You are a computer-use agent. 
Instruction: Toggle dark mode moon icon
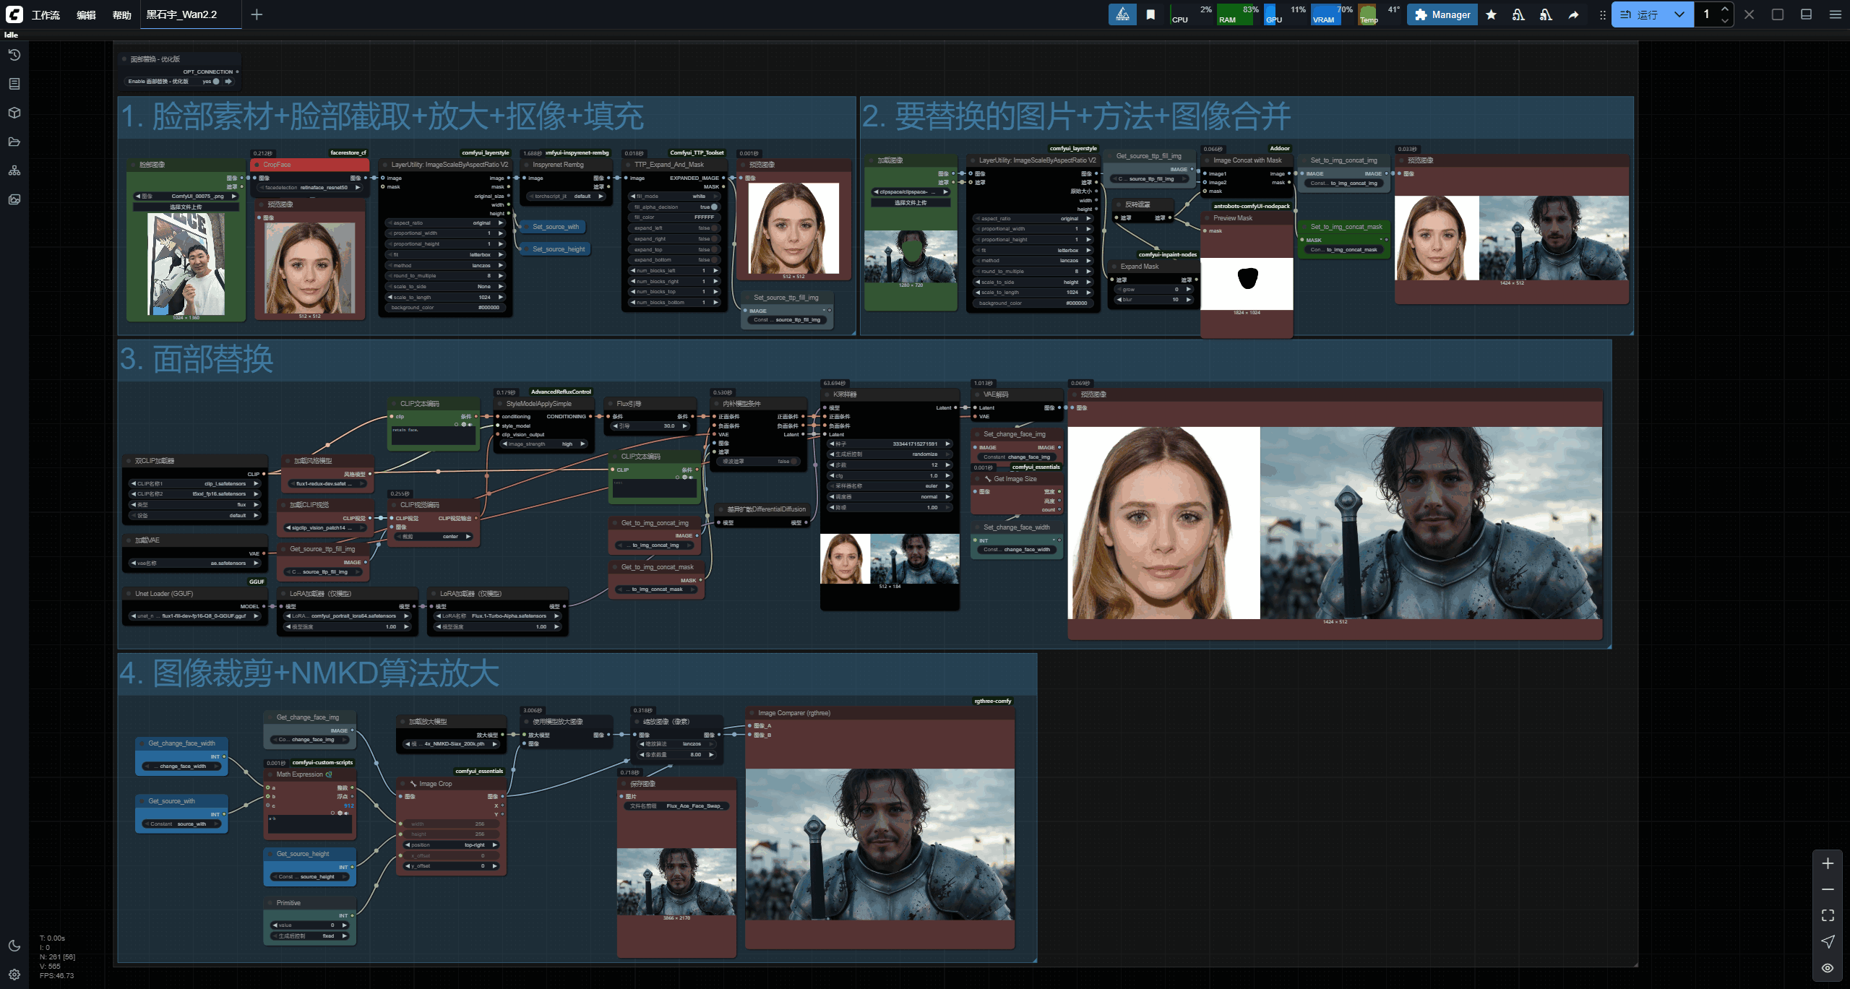14,946
